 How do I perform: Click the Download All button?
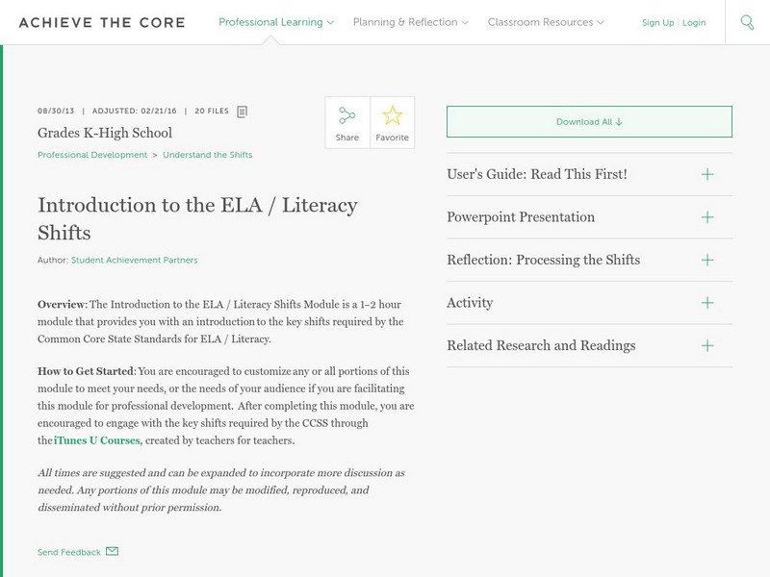[x=589, y=122]
